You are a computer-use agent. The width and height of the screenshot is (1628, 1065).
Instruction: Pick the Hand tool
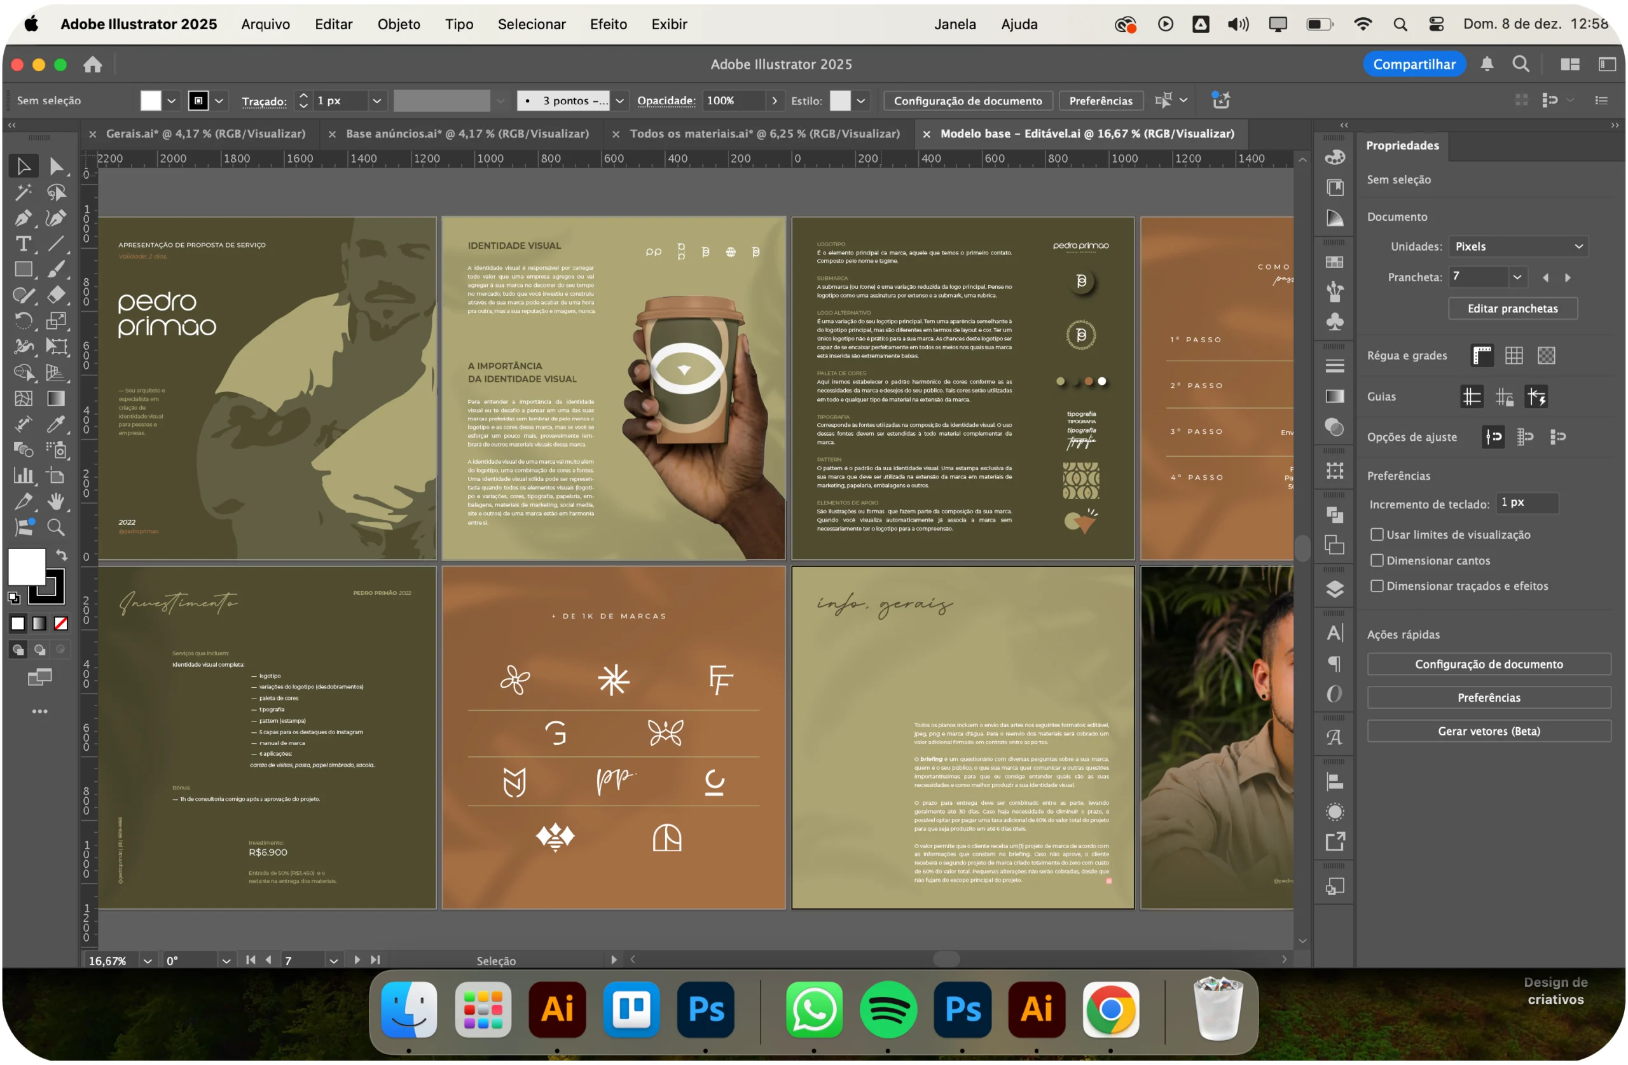(56, 502)
